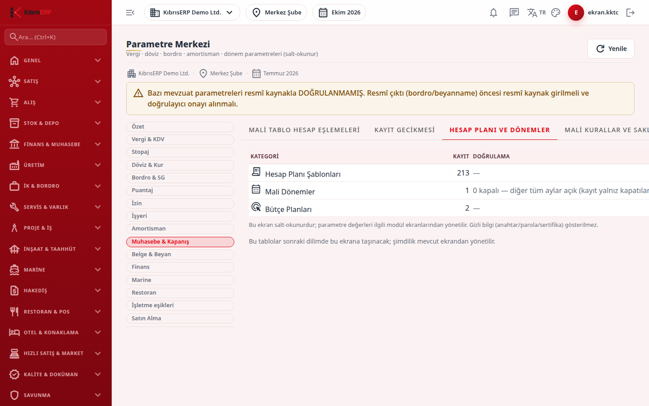Collapse the sidebar menu toggle icon
The height and width of the screenshot is (406, 649).
(x=130, y=13)
